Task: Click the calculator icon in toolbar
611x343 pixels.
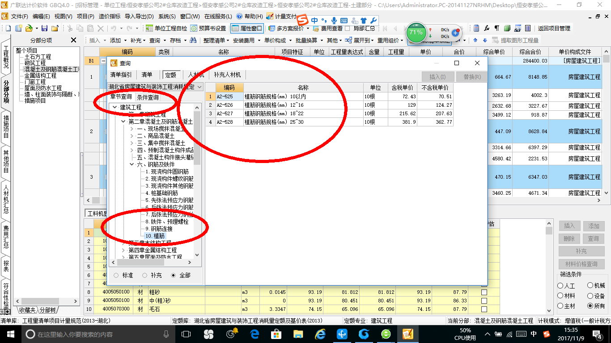Action: click(476, 28)
